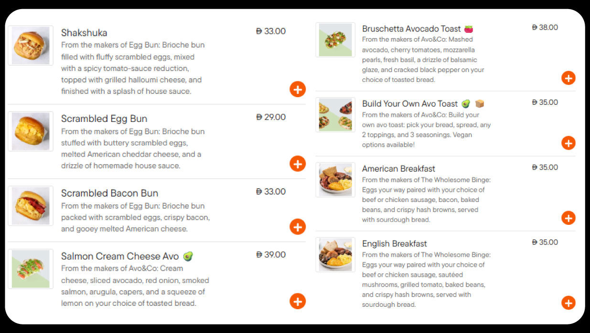
Task: Tap plus icon for Salmon Cream Cheese Avo
Action: click(x=297, y=301)
